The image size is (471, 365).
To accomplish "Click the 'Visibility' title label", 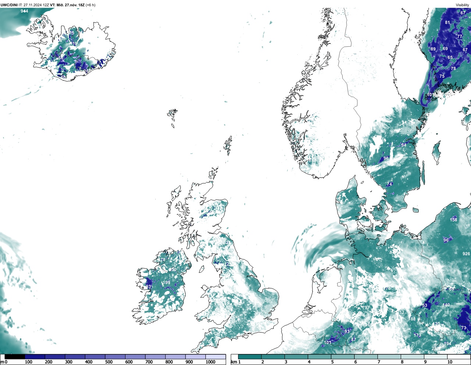I will [x=463, y=5].
